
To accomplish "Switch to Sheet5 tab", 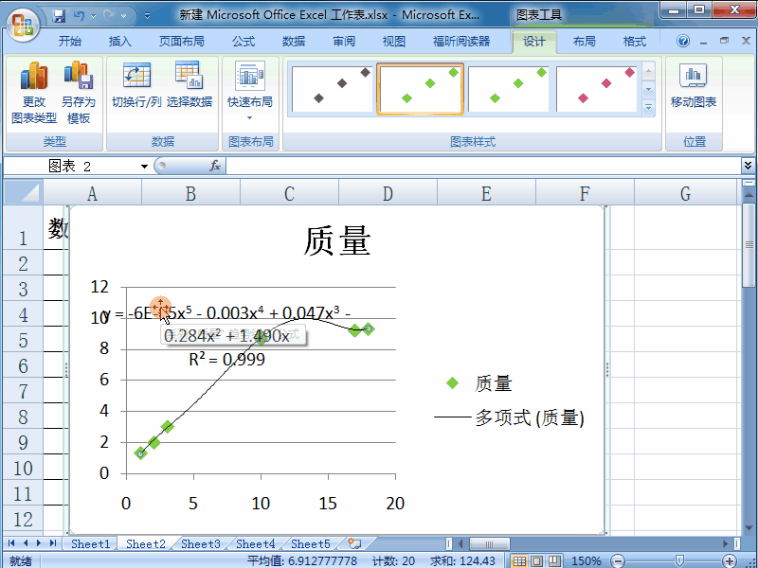I will pyautogui.click(x=311, y=543).
